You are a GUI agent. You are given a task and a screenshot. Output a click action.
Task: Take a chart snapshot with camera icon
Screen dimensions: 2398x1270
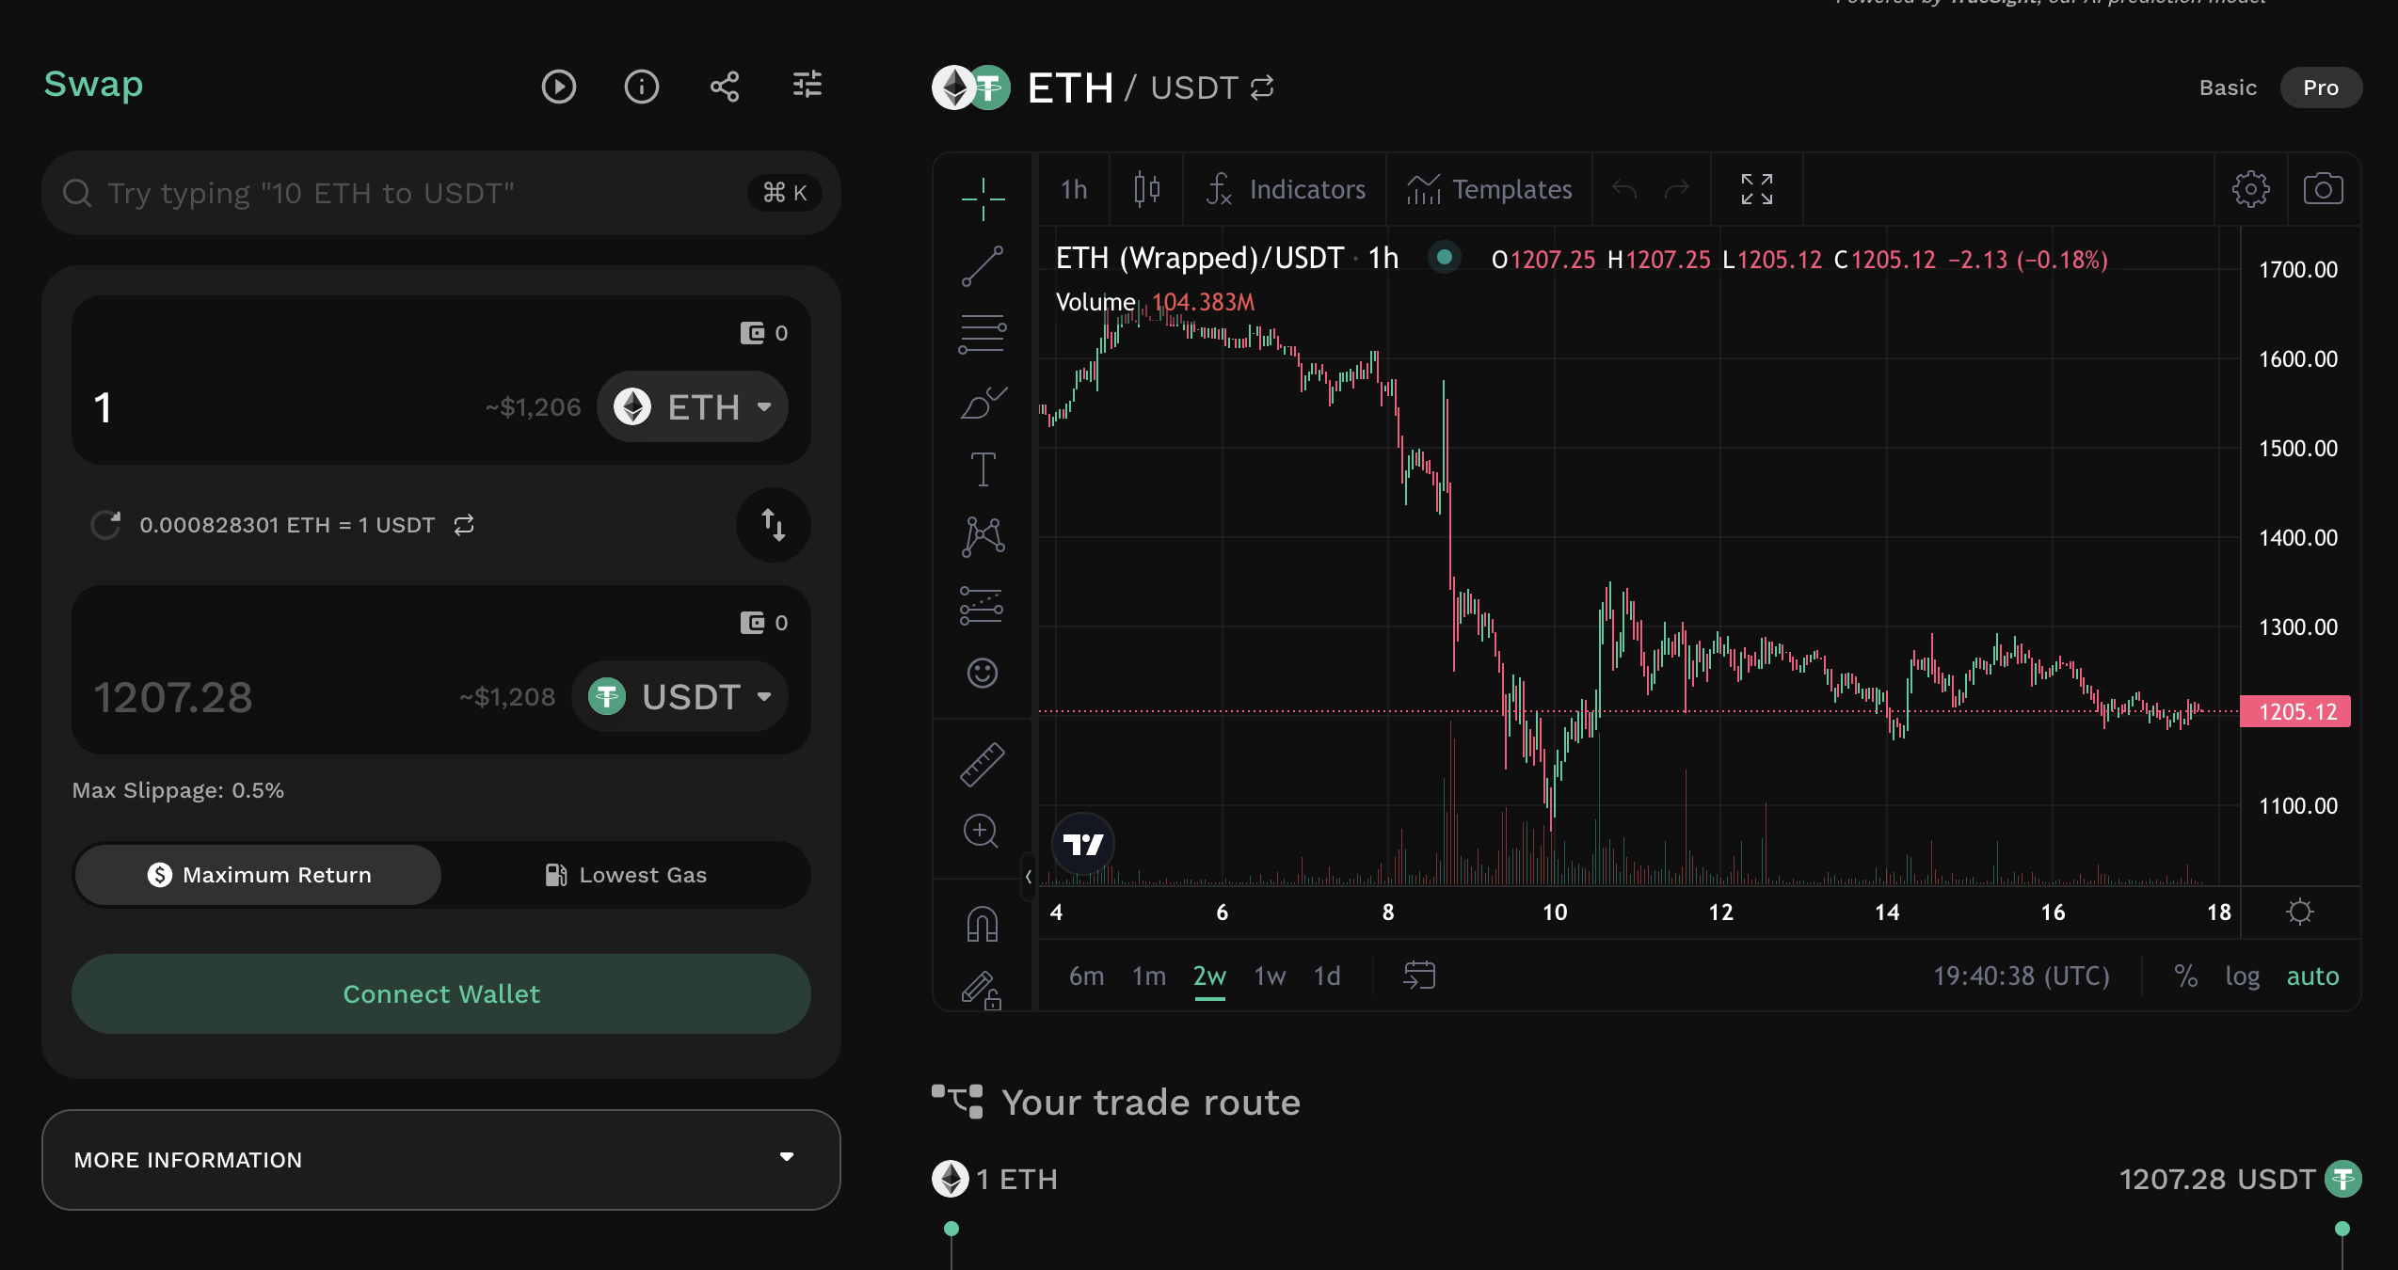[x=2323, y=189]
